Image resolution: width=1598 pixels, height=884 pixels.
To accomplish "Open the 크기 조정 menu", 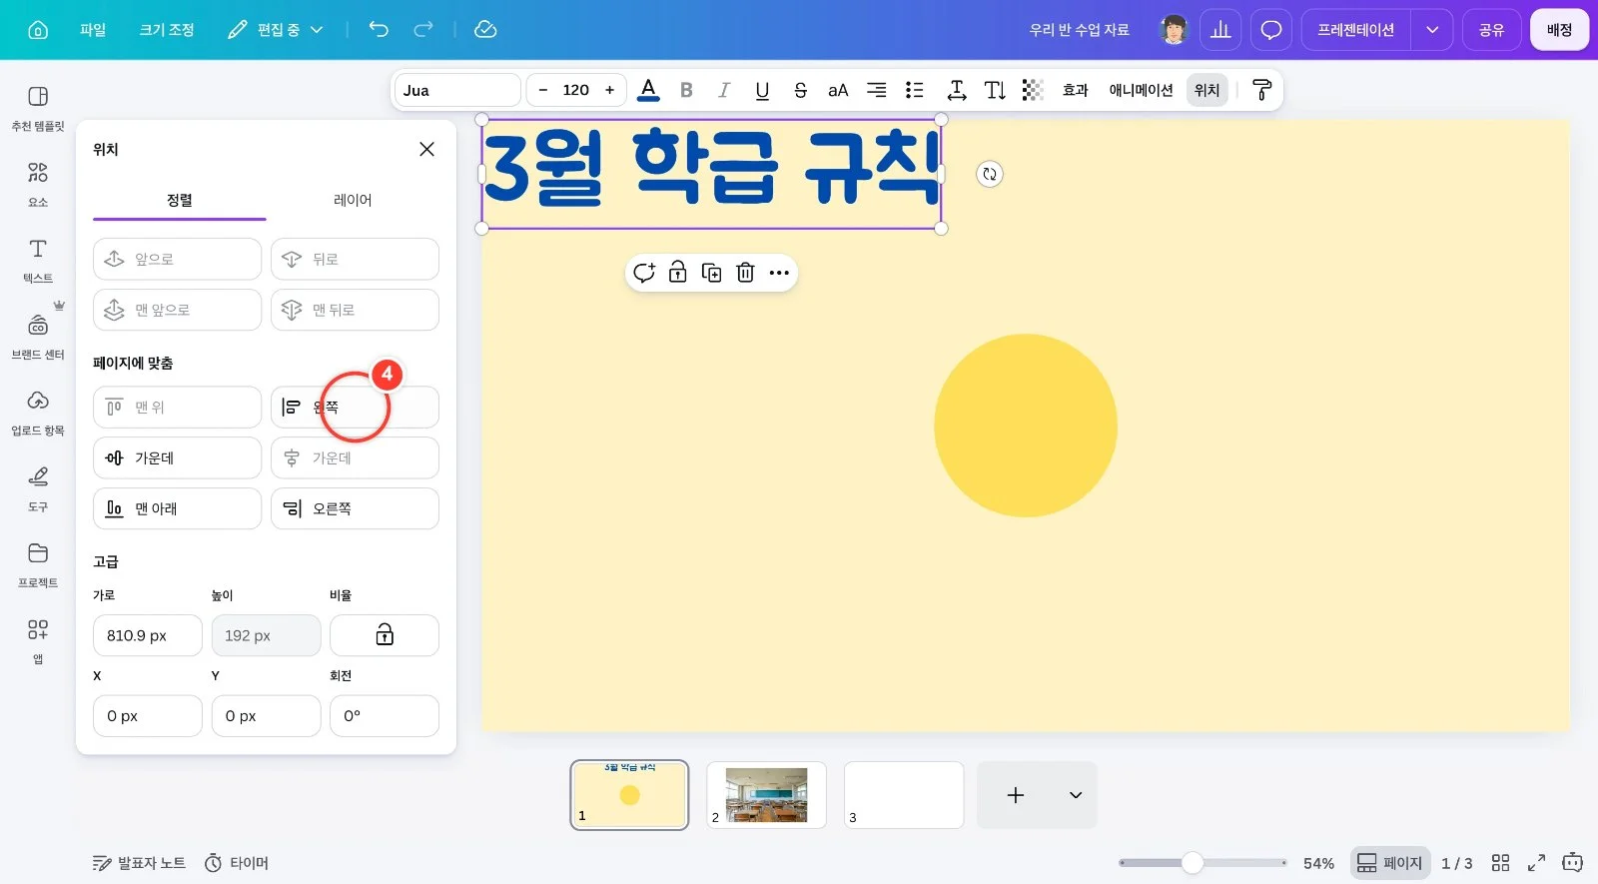I will tap(167, 30).
